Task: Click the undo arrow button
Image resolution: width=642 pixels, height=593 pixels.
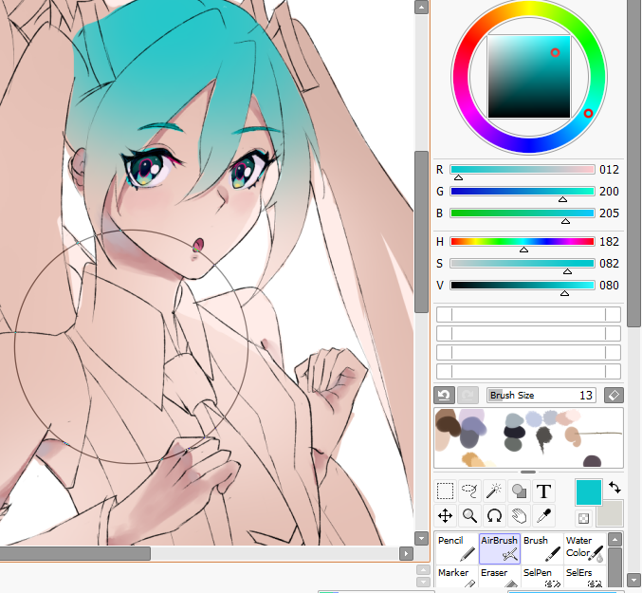Action: point(444,396)
